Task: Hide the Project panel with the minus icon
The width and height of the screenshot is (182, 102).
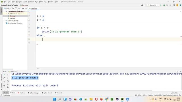Action: [26, 8]
